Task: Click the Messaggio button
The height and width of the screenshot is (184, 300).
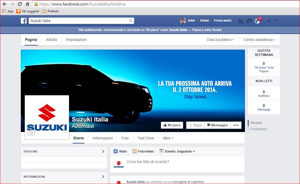Action: pos(218,125)
